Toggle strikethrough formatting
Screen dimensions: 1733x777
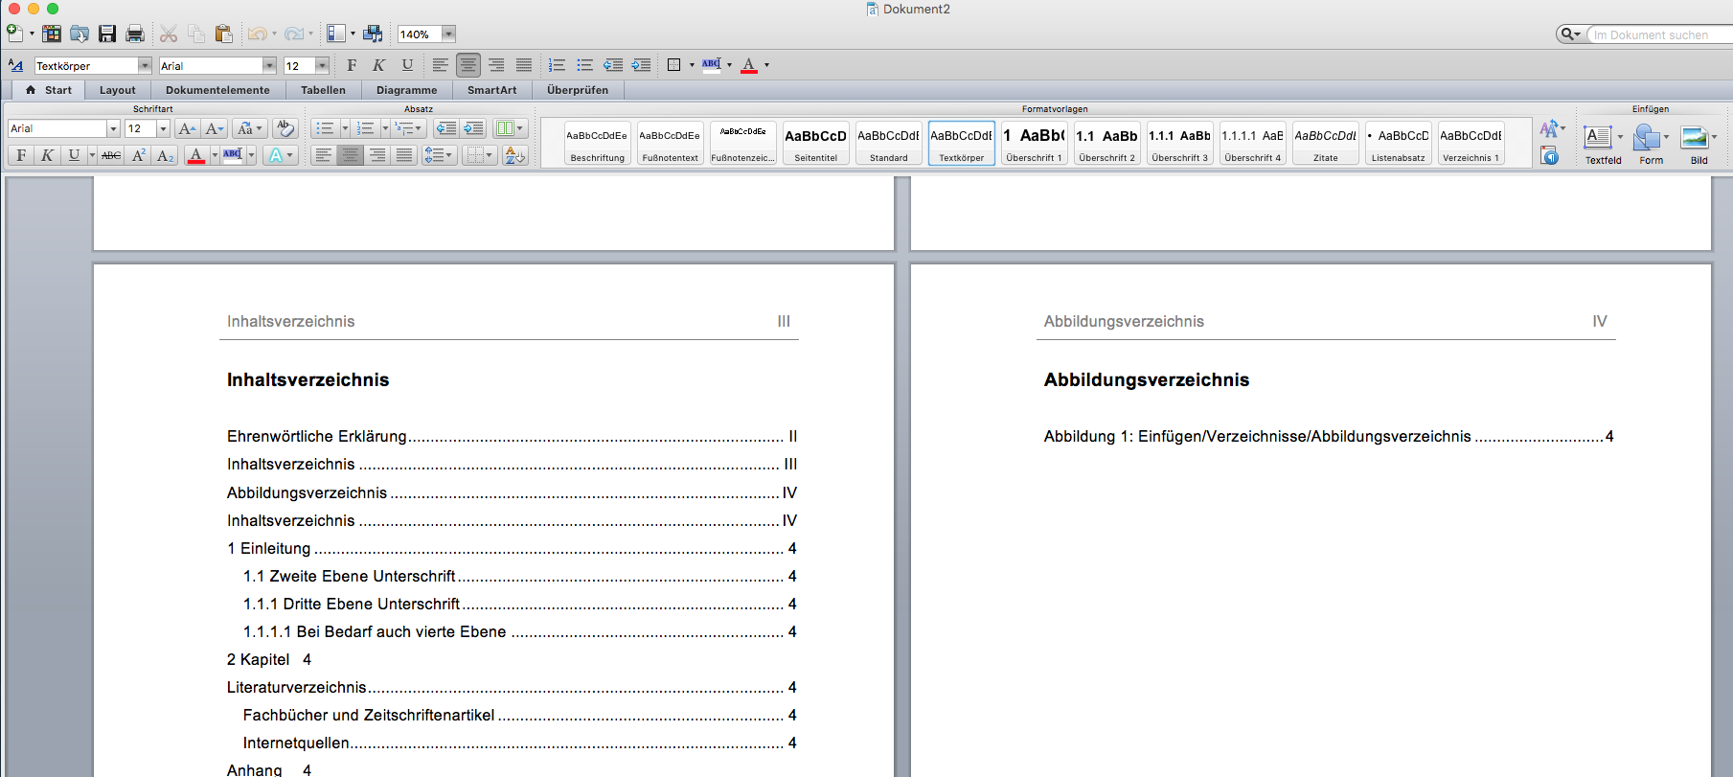111,155
